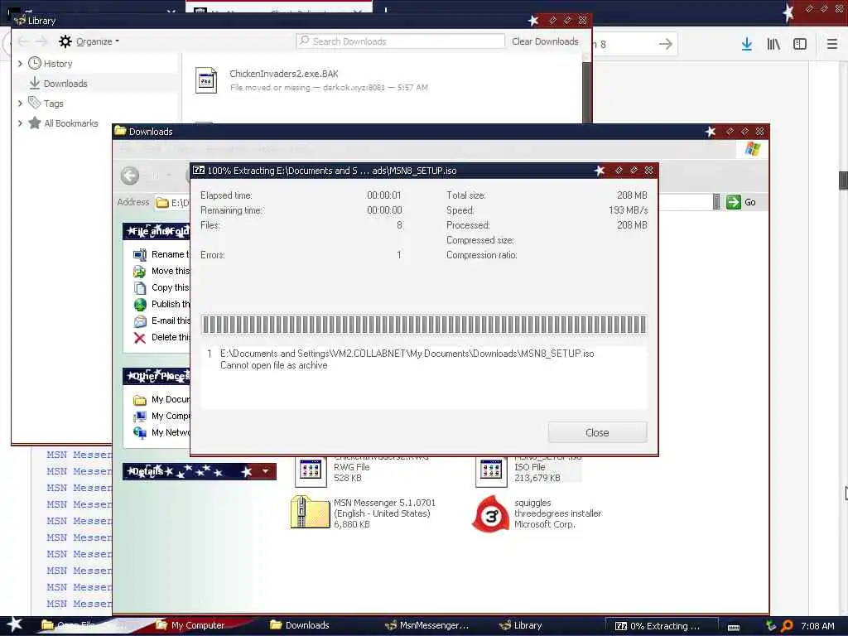Expand Details panel chevron
Viewport: 848px width, 636px height.
coord(265,471)
